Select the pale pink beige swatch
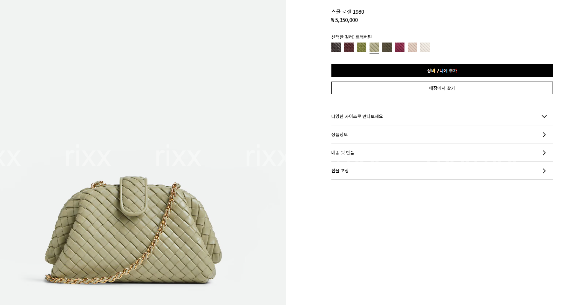This screenshot has height=305, width=584. (412, 47)
